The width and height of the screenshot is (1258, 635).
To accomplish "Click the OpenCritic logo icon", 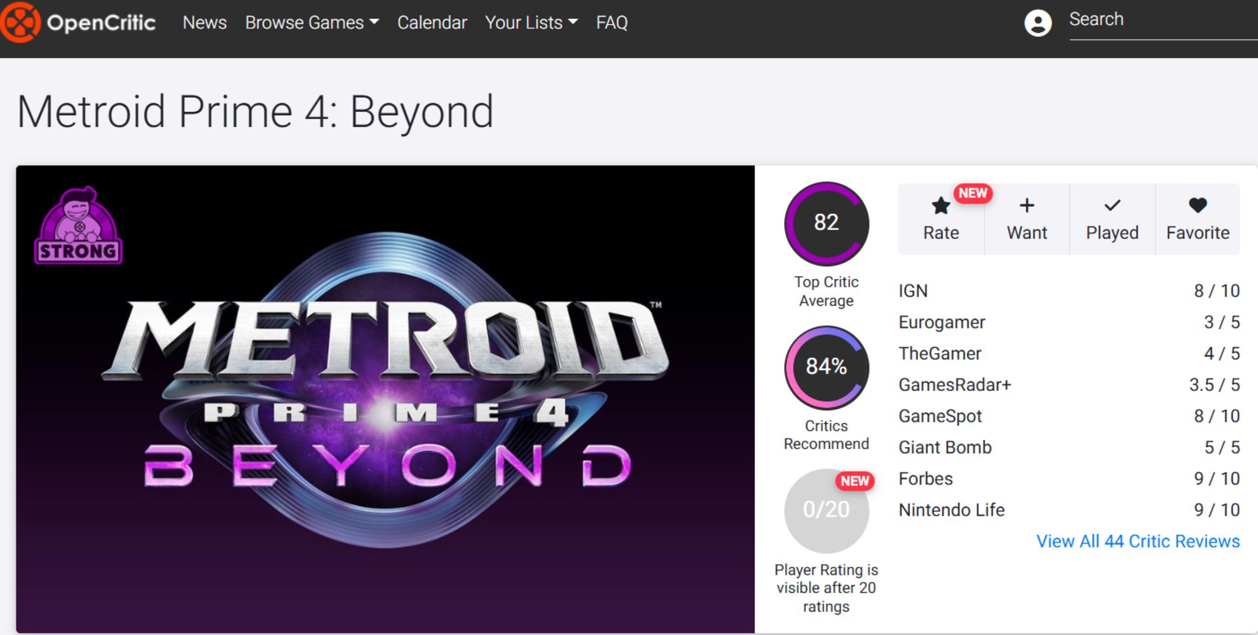I will [22, 22].
